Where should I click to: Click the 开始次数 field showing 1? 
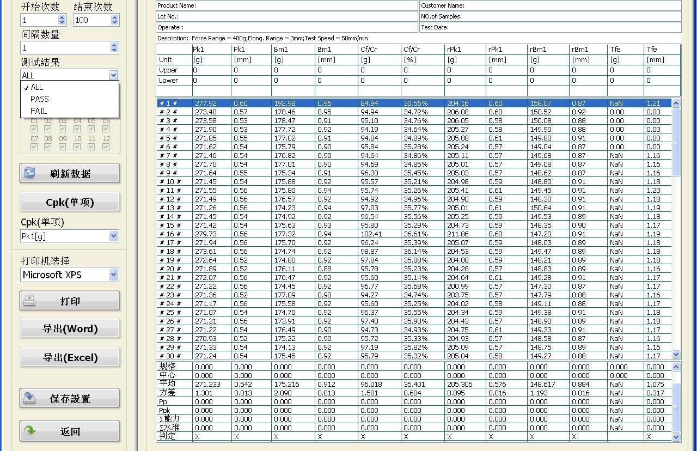click(x=39, y=20)
